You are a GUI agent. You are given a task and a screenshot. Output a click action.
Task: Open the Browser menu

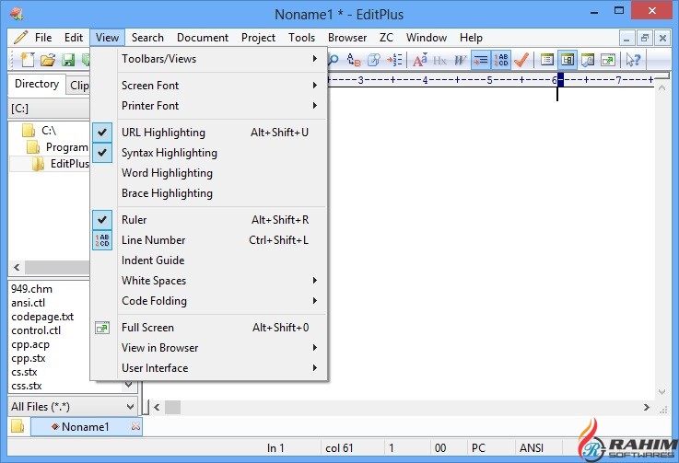pos(347,38)
